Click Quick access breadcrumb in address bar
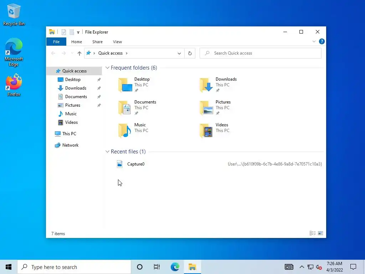 pyautogui.click(x=110, y=53)
